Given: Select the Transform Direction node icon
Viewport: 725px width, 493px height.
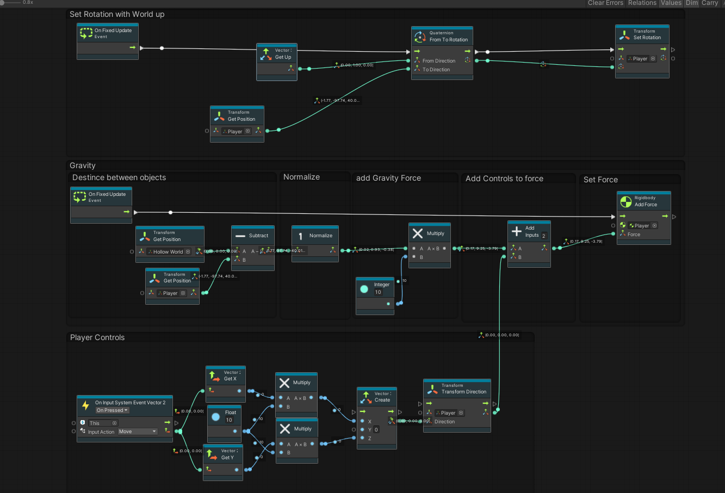Looking at the screenshot, I should (x=432, y=389).
